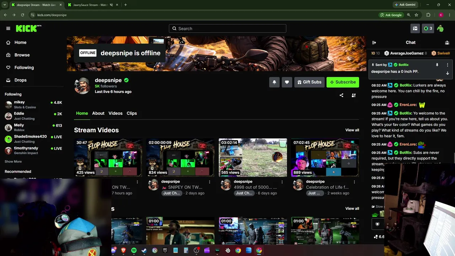
Task: Click the Ask Google lens button
Action: click(x=391, y=15)
